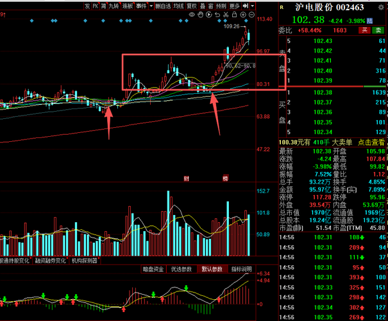Screen dimensions: 388x321
Task: Open the dropdown arrow after 事件
Action: tap(151, 6)
